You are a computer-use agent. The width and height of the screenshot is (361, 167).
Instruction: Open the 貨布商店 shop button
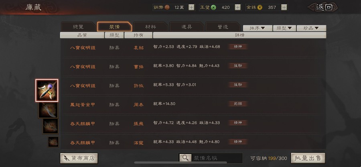[x=79, y=158]
